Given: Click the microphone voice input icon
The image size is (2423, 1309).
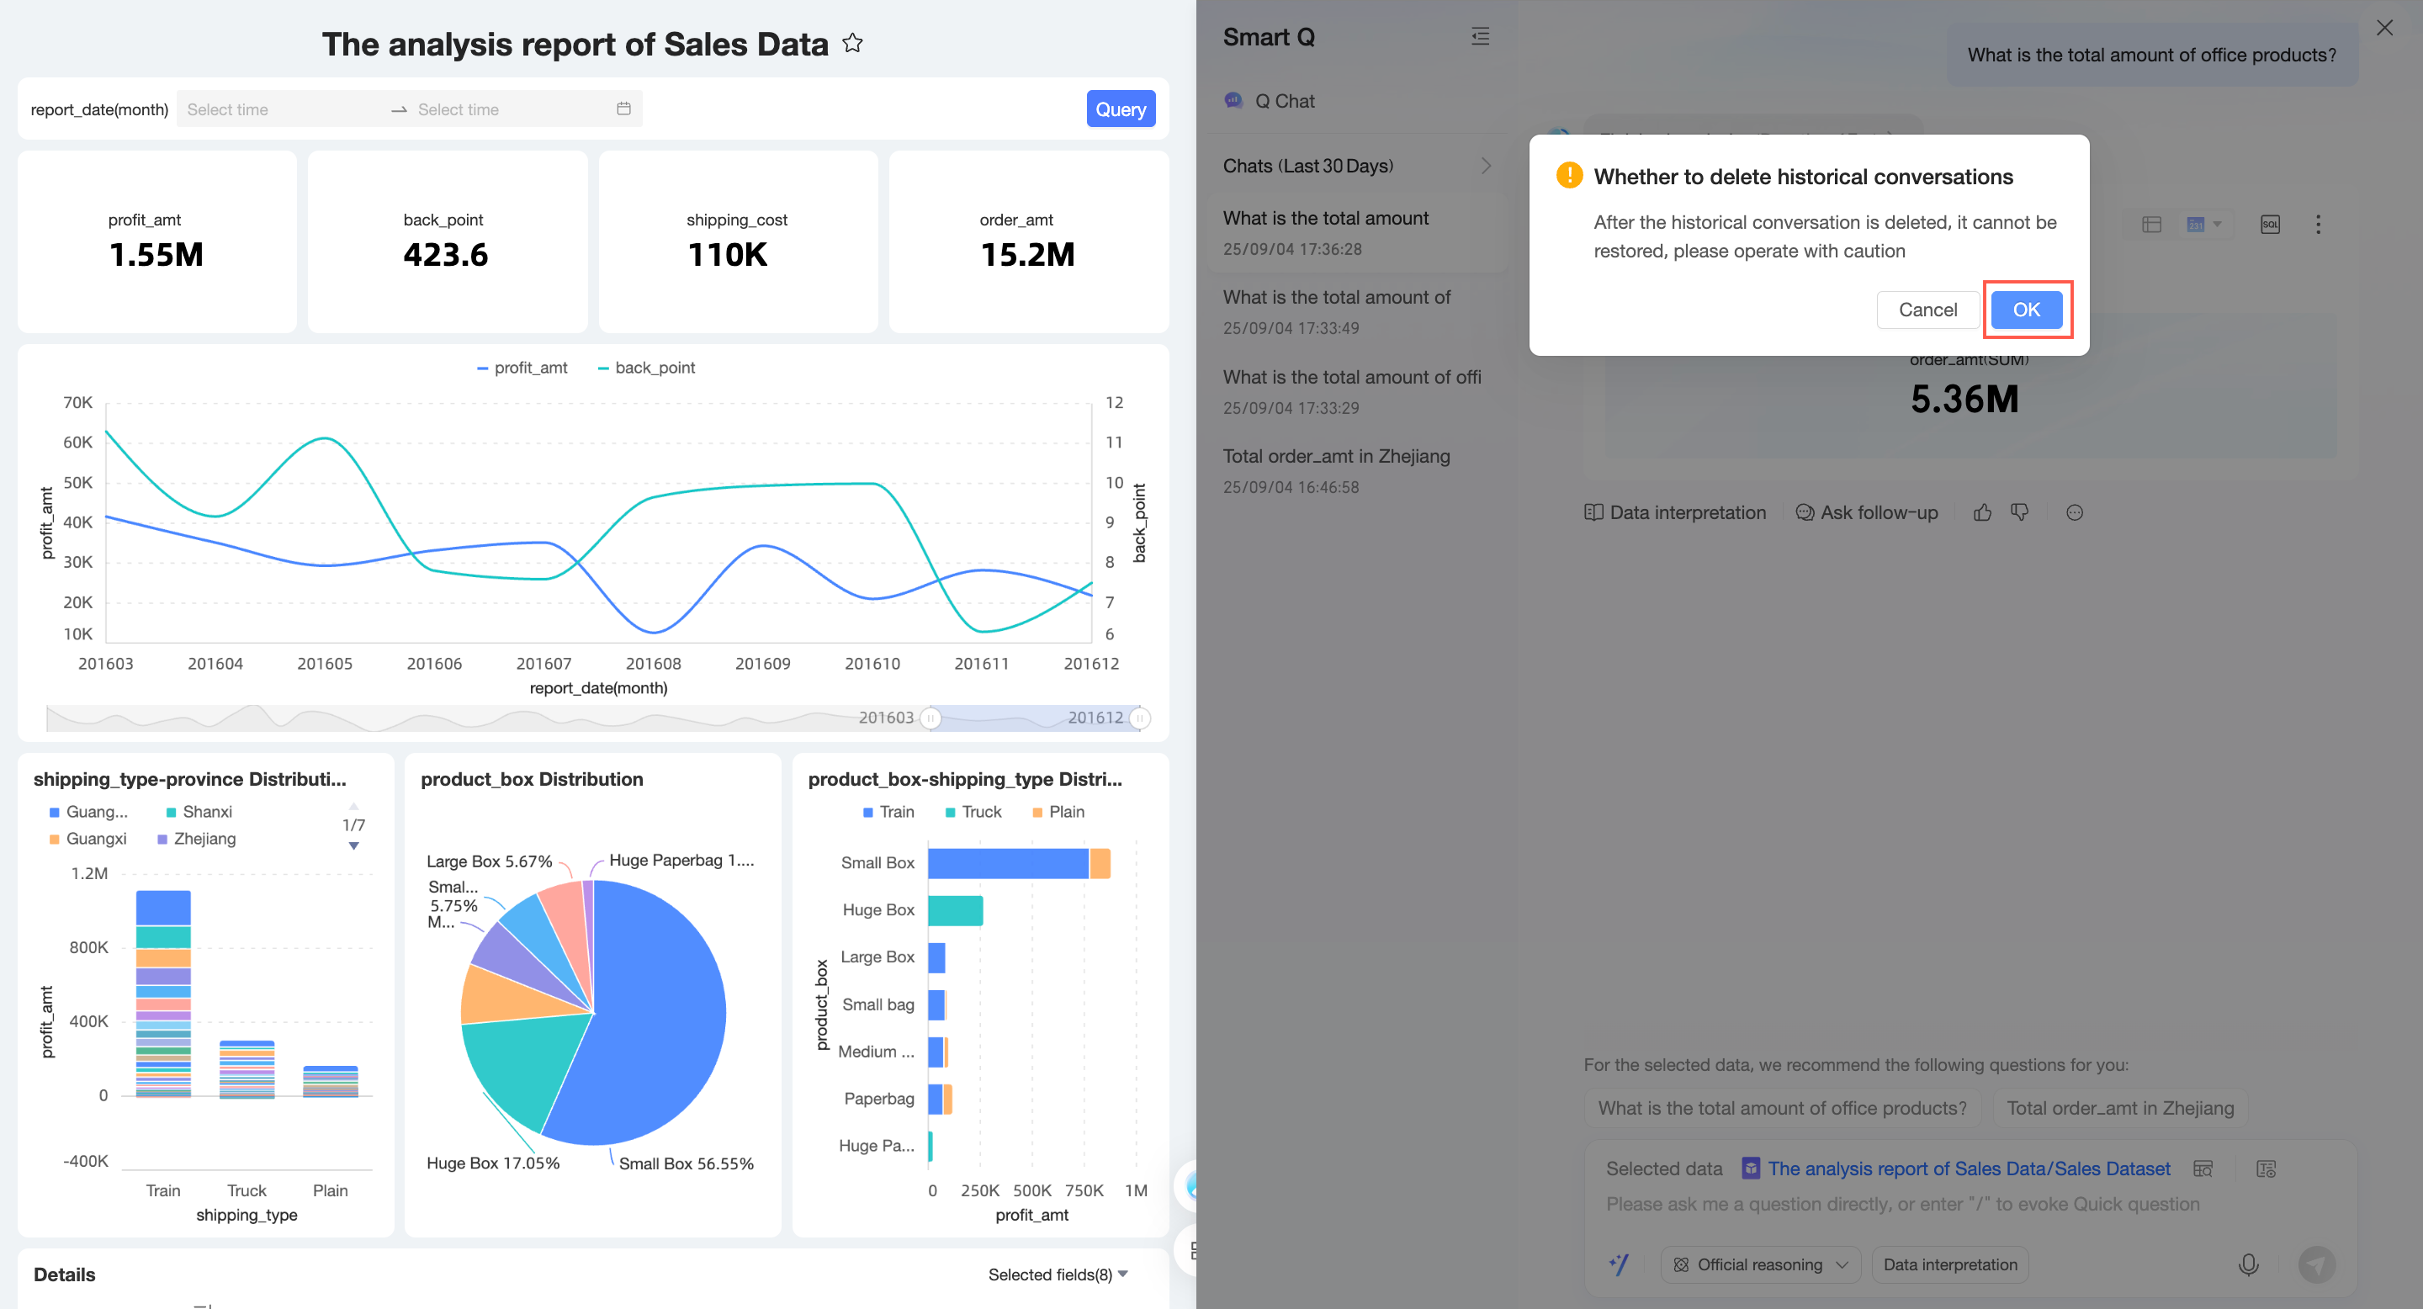Looking at the screenshot, I should coord(2248,1264).
